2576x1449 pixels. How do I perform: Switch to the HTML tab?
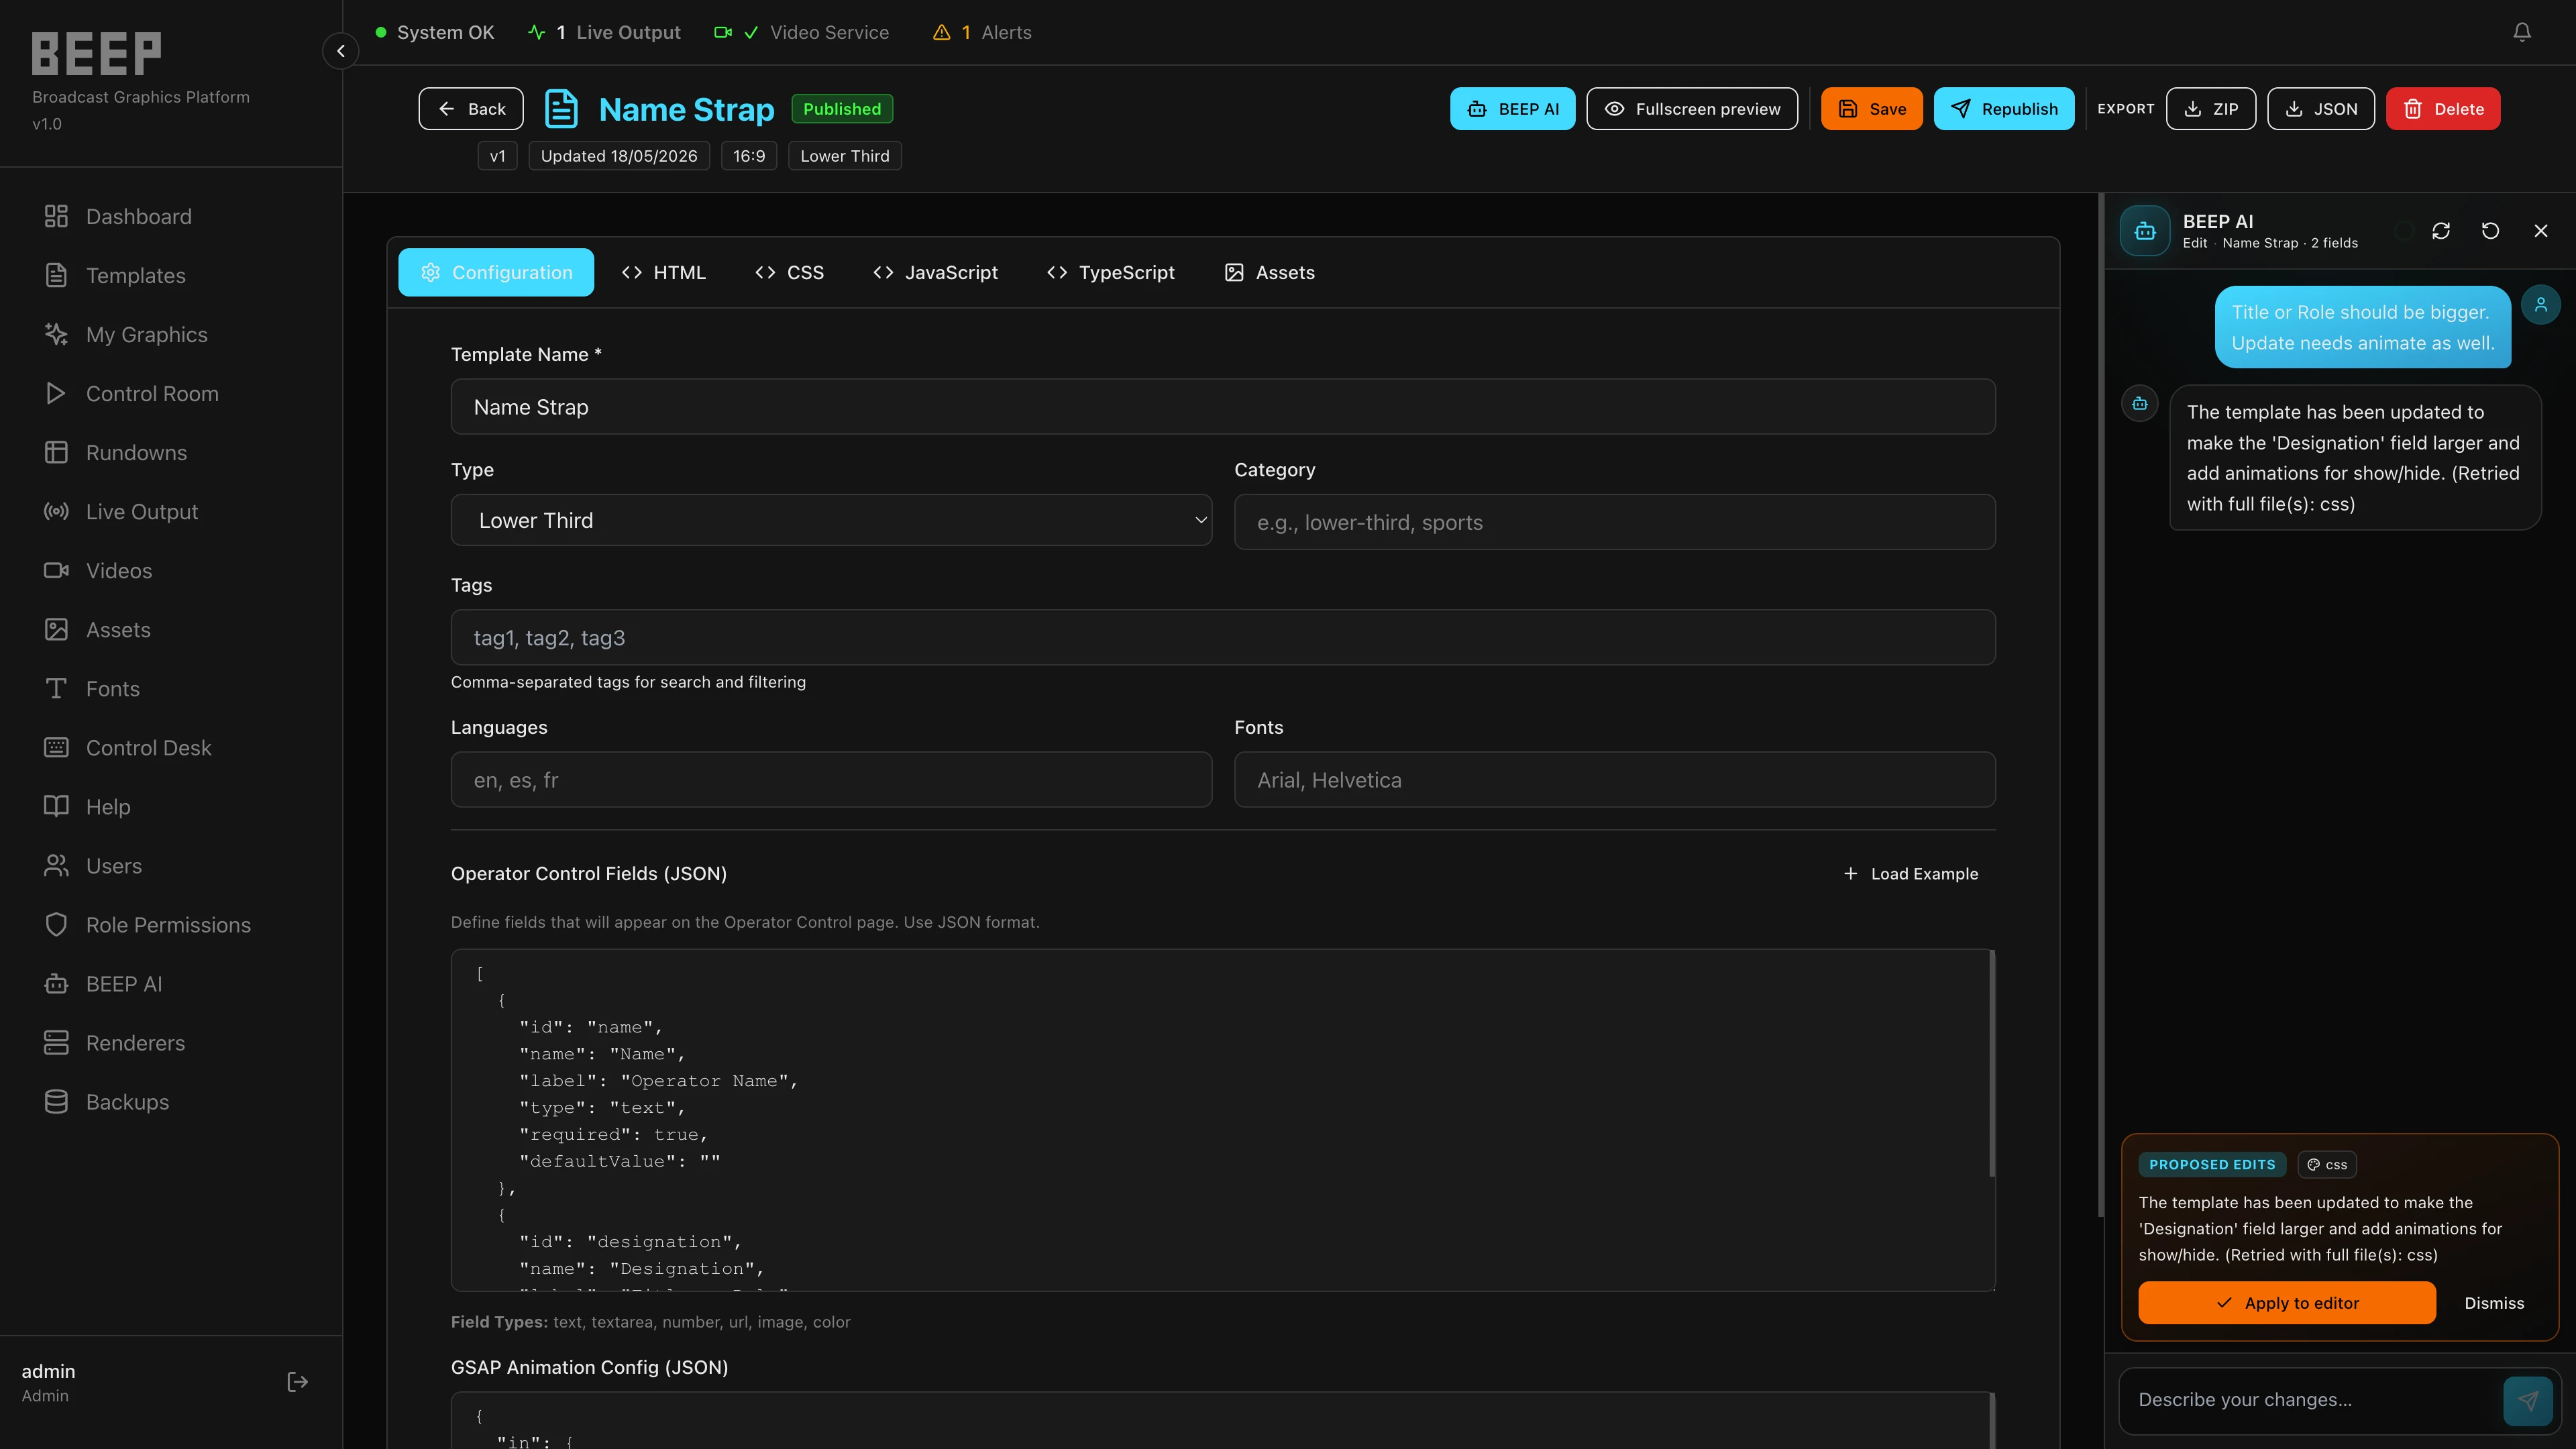664,272
